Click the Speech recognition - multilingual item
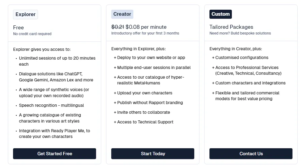The height and width of the screenshot is (167, 304). [52, 106]
